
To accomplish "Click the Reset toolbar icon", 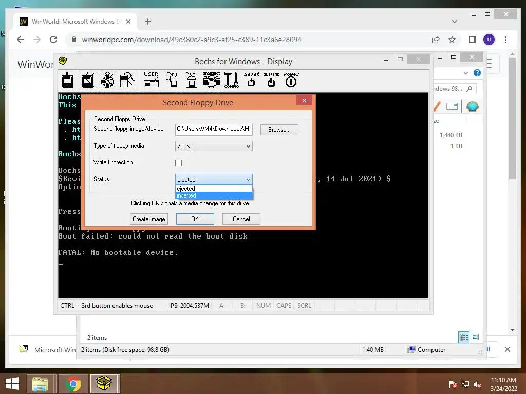I will pos(251,80).
